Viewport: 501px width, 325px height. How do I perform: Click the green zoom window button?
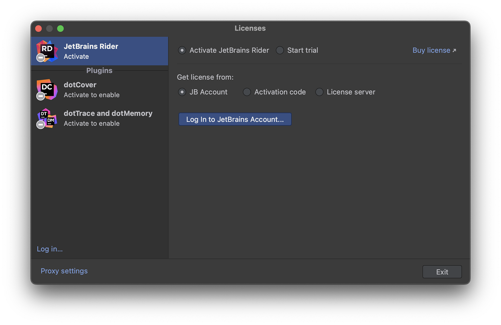(x=60, y=29)
